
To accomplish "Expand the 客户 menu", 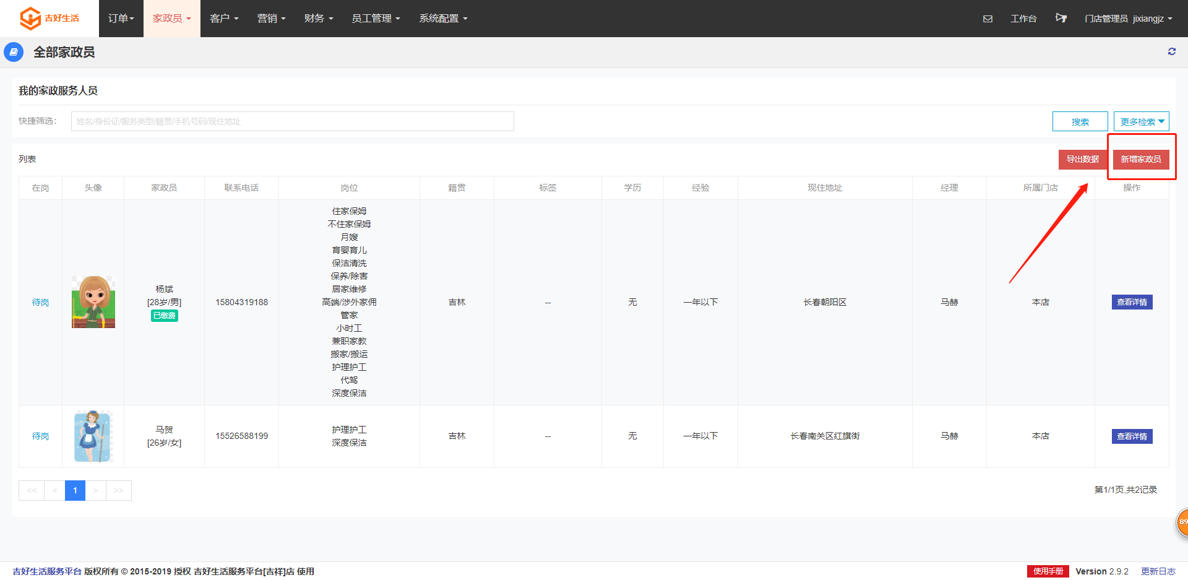I will [x=224, y=19].
